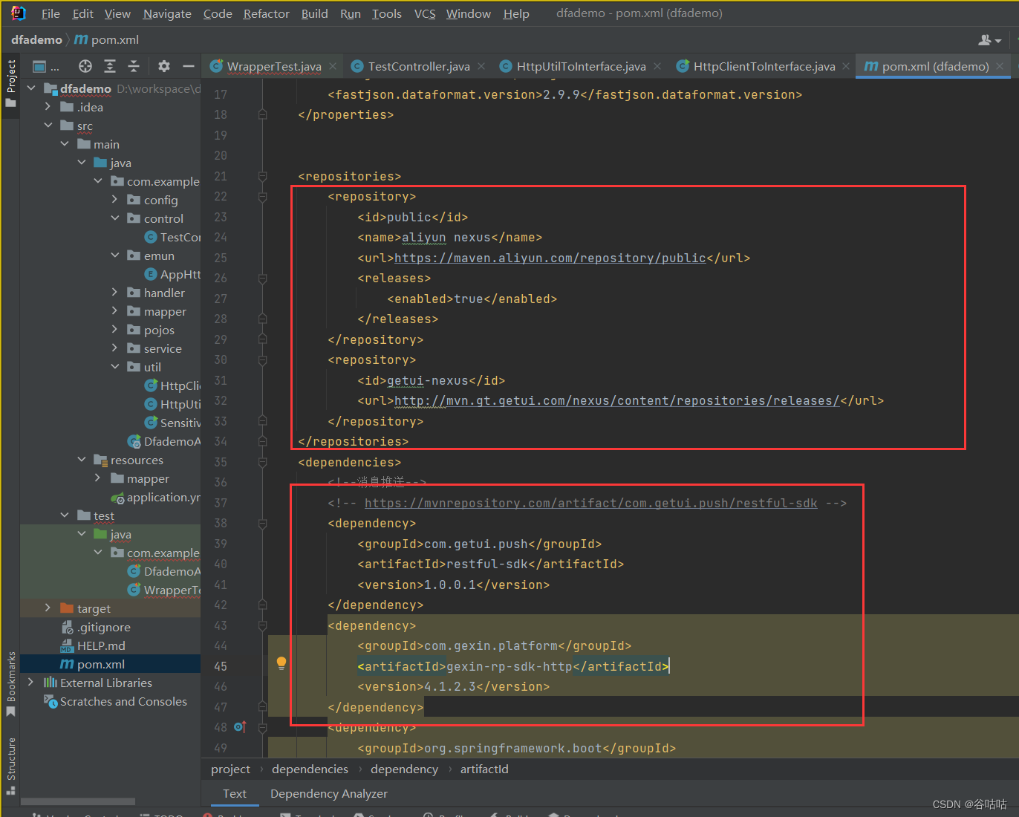Expand the target folder
Image resolution: width=1019 pixels, height=817 pixels.
[48, 608]
